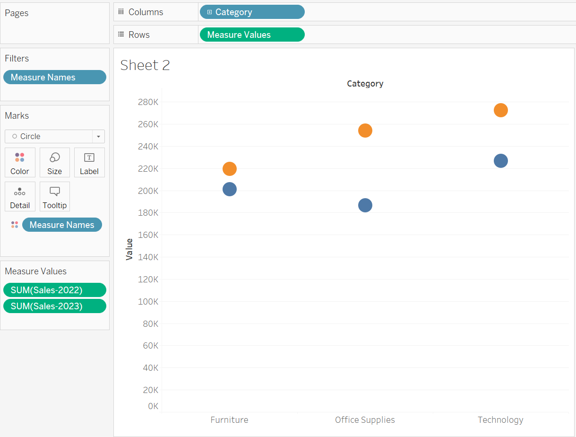Click the Size control in the Marks card
This screenshot has height=437, width=576.
click(54, 162)
